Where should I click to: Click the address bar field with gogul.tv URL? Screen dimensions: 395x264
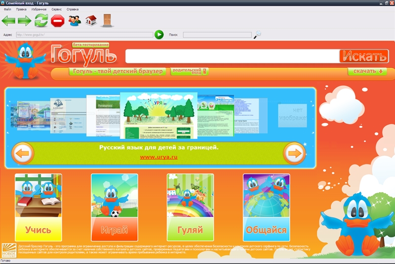click(84, 34)
